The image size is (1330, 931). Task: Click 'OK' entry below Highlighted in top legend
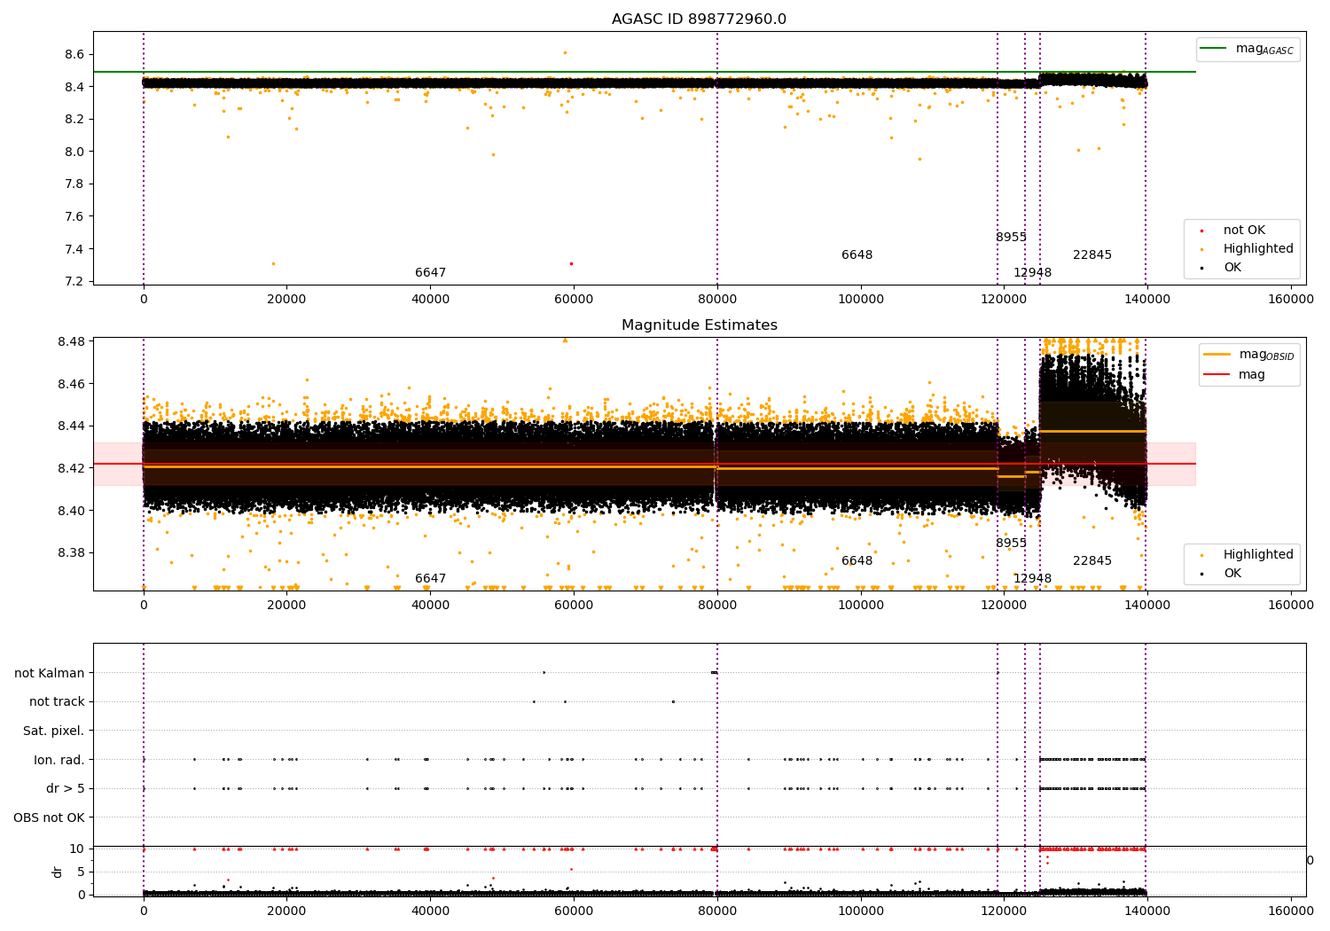click(x=1232, y=267)
